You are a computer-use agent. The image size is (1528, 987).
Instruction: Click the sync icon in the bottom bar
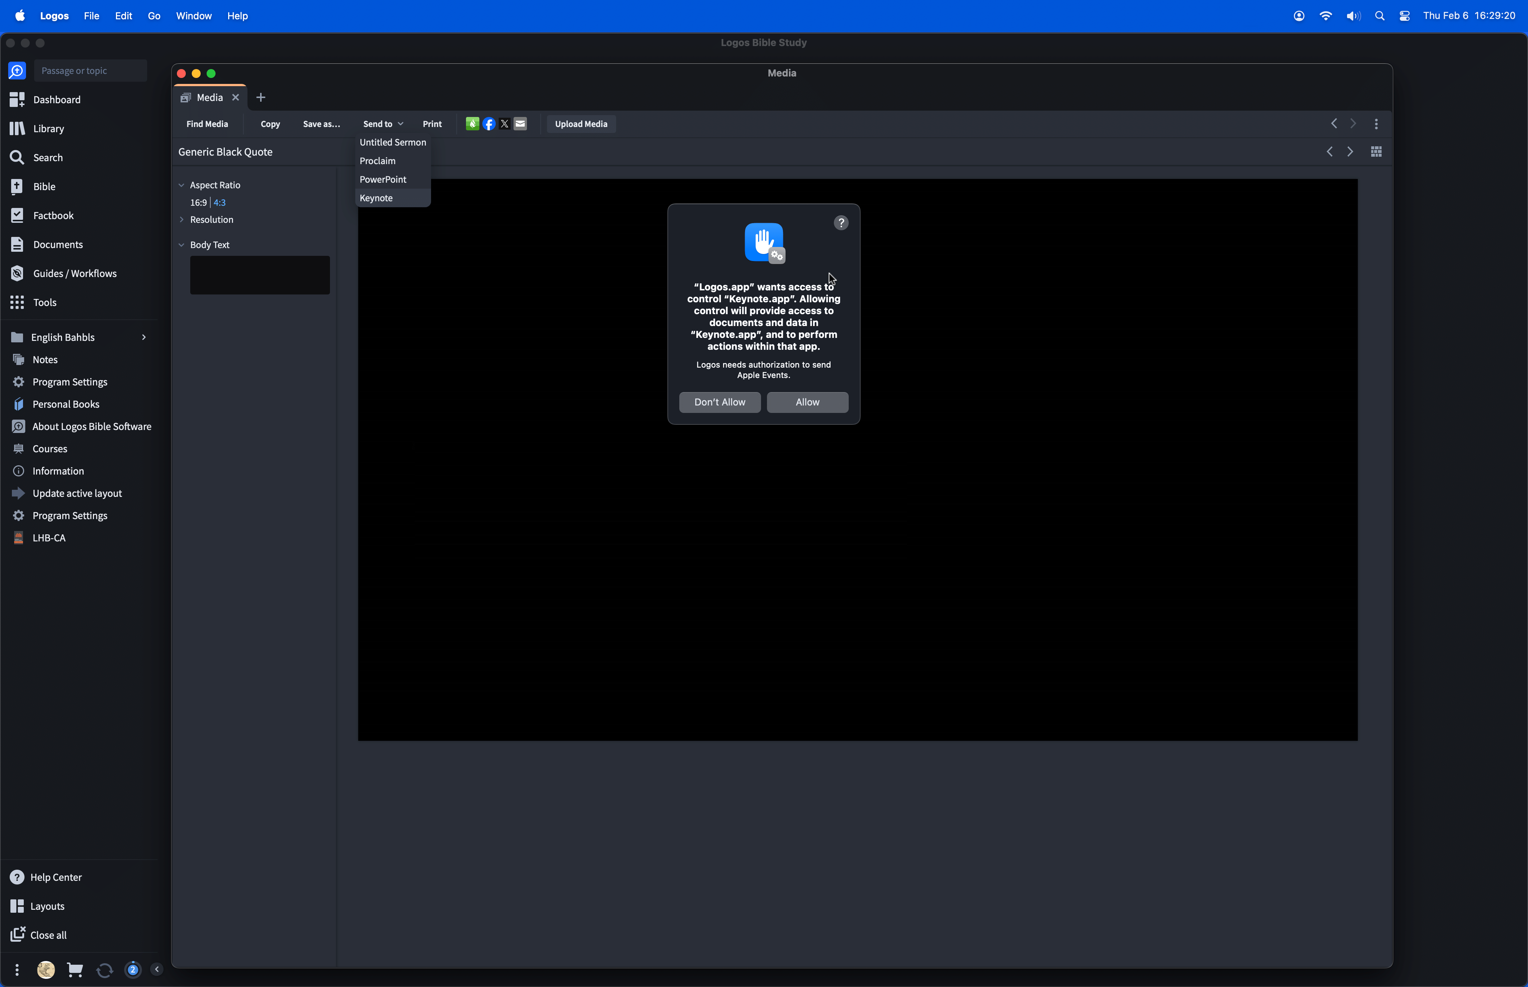pos(104,970)
